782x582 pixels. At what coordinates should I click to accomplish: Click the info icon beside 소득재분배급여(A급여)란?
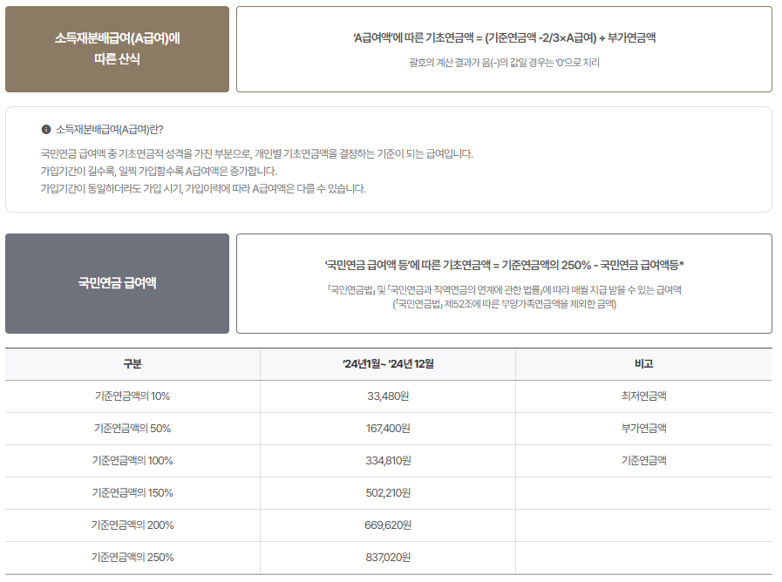pos(46,130)
